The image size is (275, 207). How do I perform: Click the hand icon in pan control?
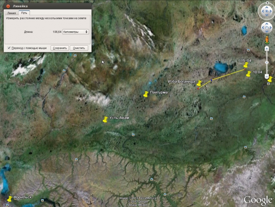coord(266,28)
